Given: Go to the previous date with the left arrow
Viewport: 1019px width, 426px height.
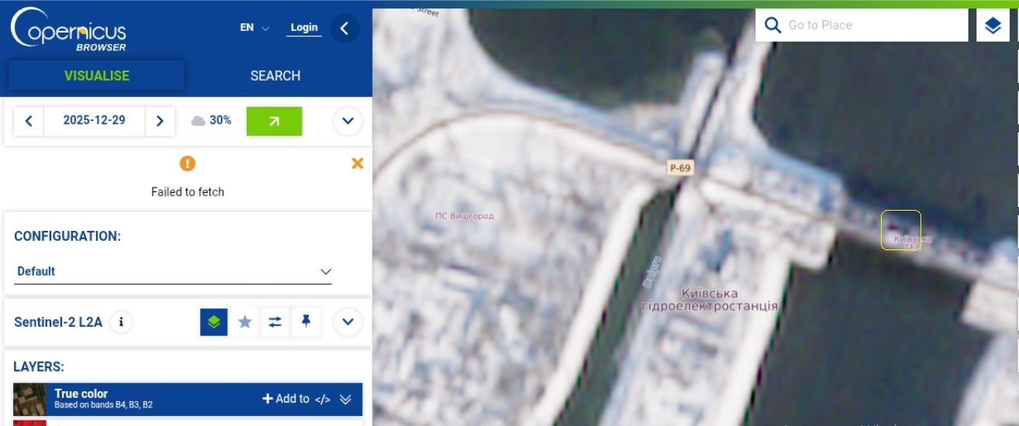Looking at the screenshot, I should 29,121.
